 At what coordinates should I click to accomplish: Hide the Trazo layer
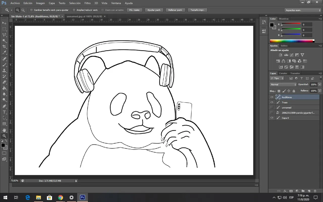coord(272,102)
